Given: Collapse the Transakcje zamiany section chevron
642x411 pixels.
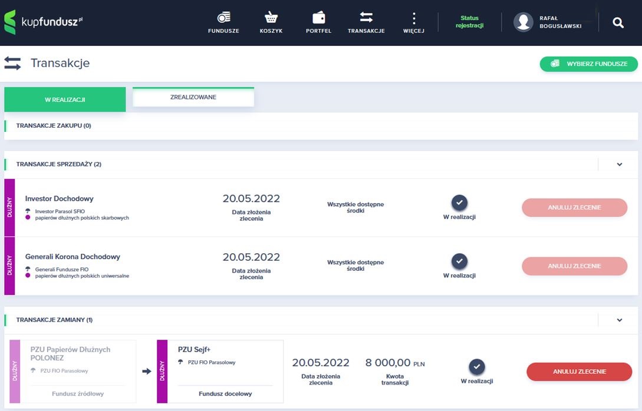Looking at the screenshot, I should 620,320.
